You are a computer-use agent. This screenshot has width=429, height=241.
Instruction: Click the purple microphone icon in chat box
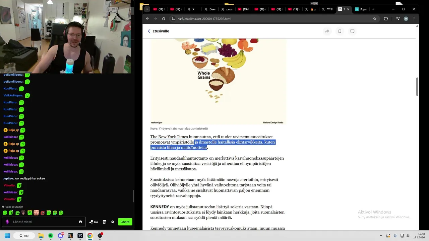pyautogui.click(x=7, y=222)
